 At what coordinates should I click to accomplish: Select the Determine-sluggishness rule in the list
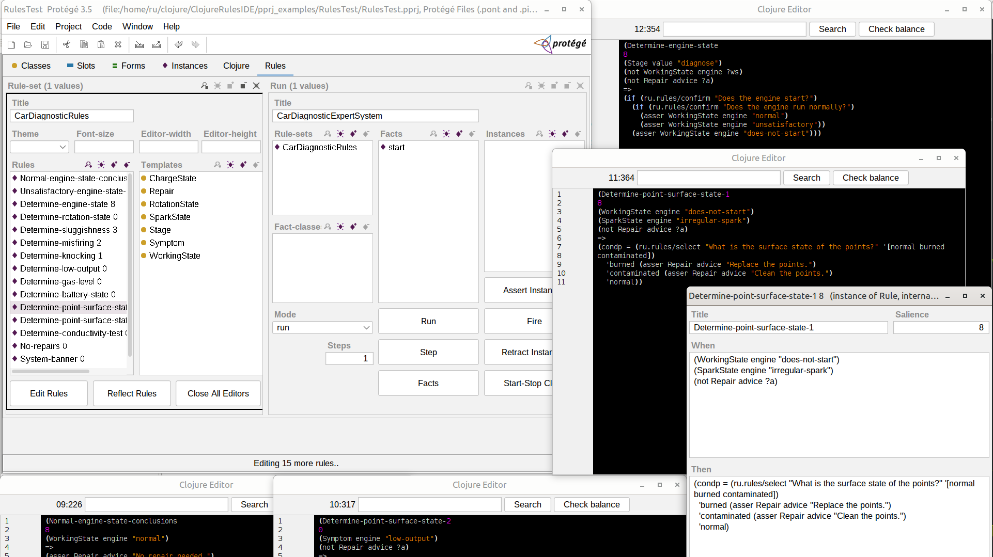click(68, 230)
